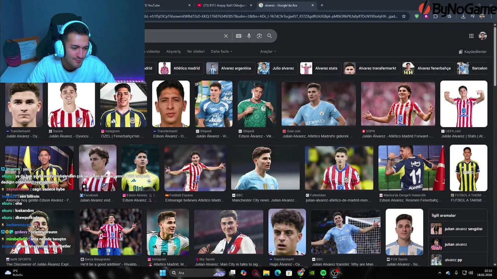Filter by Alvarez argentina chip
The image size is (497, 279).
click(x=230, y=68)
